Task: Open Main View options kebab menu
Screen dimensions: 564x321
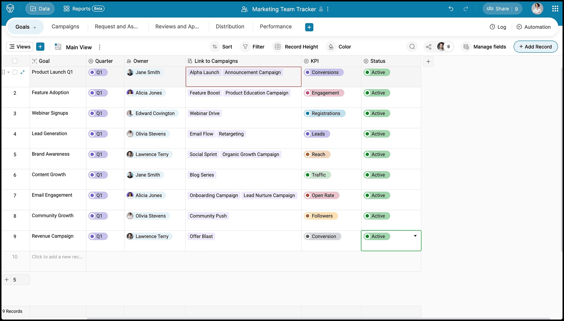Action: pos(100,47)
